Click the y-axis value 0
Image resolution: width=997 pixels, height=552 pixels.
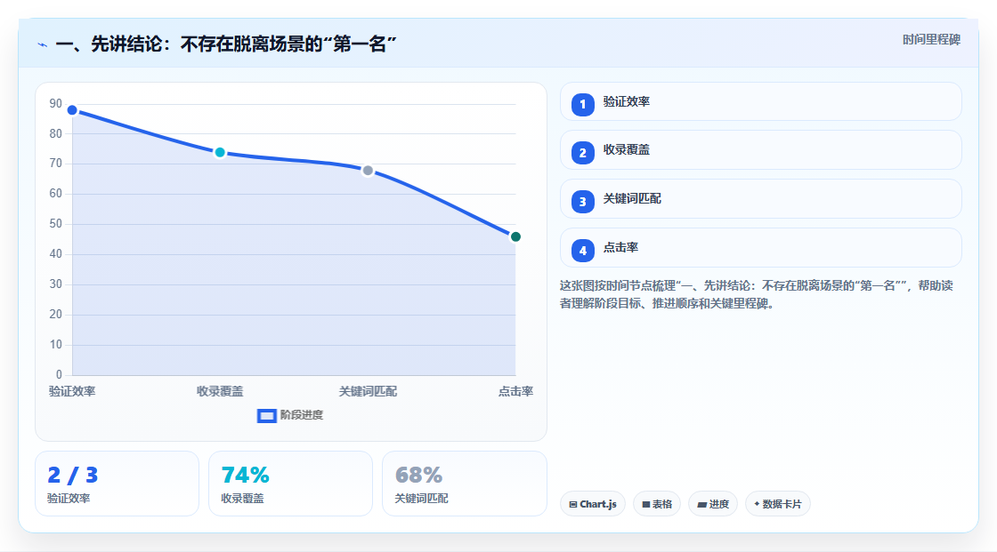[x=59, y=375]
